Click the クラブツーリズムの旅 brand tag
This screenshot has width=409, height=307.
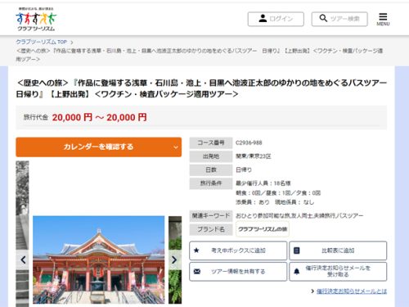(263, 229)
